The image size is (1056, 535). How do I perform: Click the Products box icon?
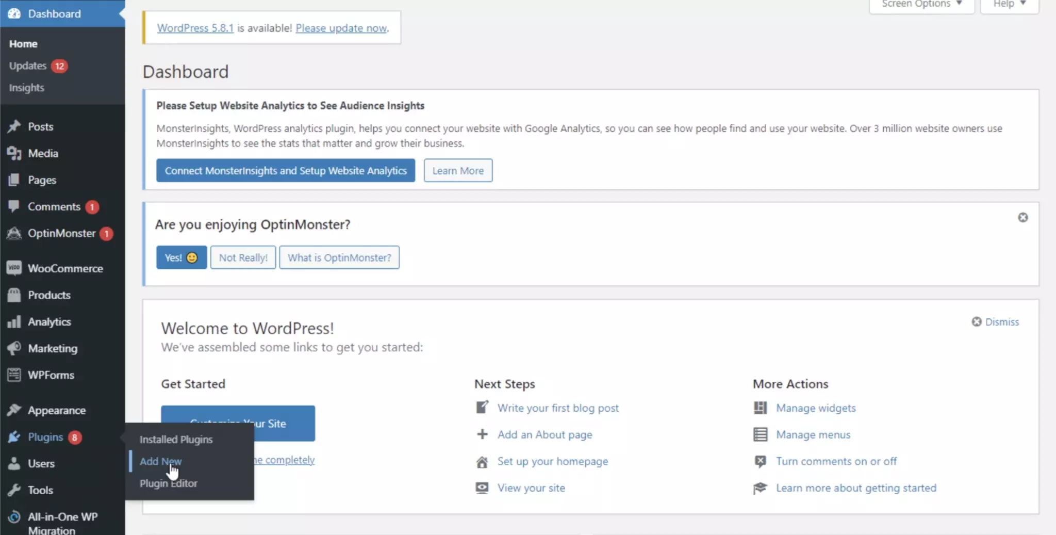tap(14, 295)
